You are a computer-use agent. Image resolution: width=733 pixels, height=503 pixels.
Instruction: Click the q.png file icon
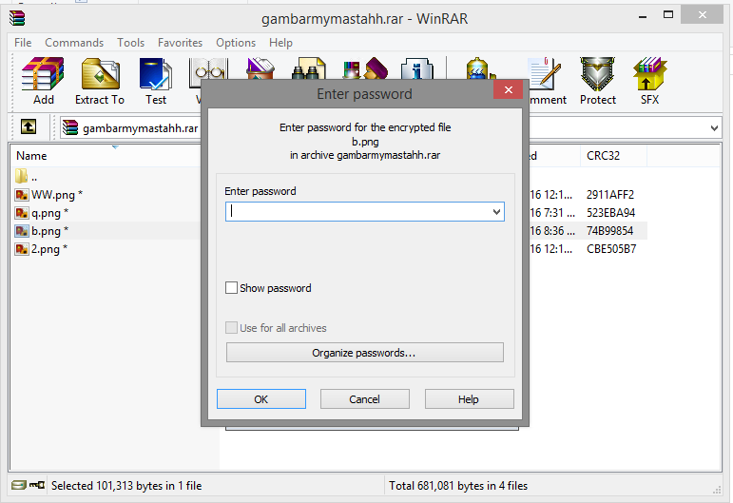22,213
